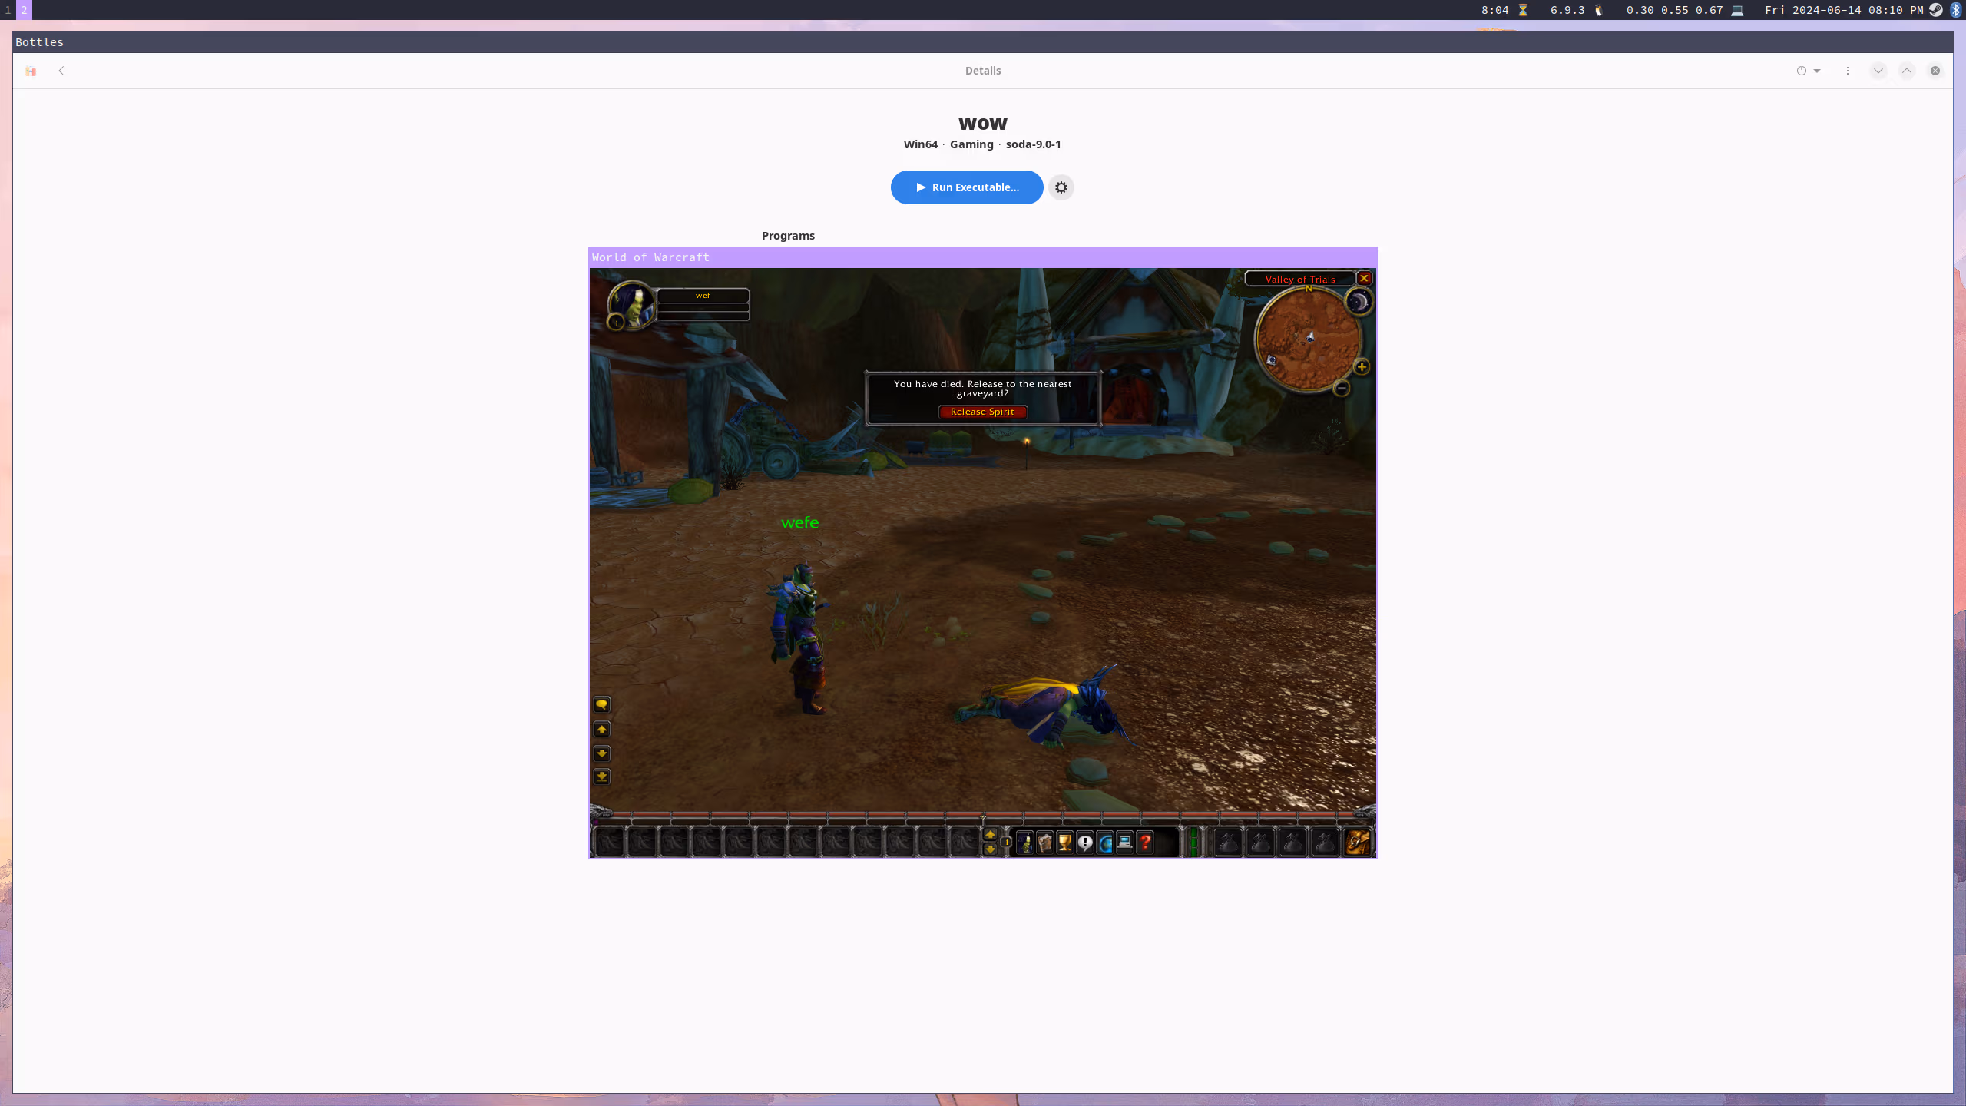Toggle minimap closed with red X
Screen dimensions: 1966x1106
point(1364,279)
